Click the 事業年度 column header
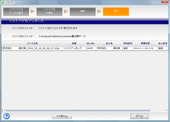The image size is (170, 122). [x=145, y=43]
